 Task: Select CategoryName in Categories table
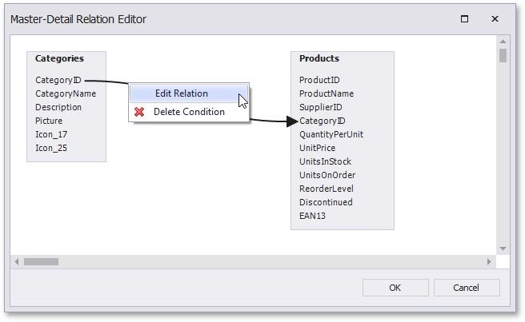tap(66, 93)
